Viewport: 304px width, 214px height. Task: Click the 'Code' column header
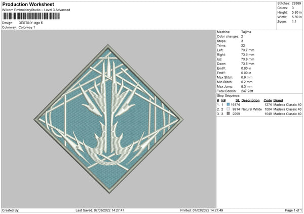(x=268, y=100)
